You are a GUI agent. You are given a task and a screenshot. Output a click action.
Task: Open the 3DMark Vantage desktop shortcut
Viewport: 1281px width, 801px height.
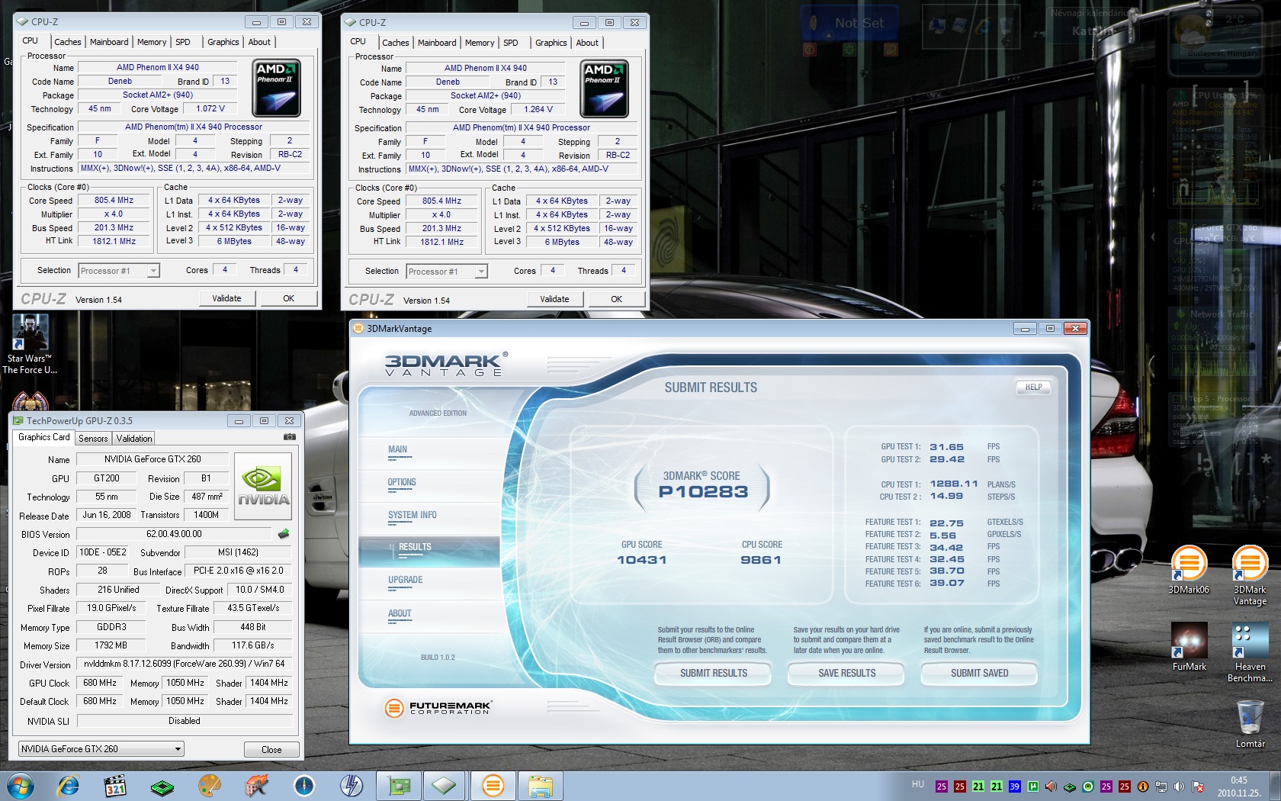click(x=1250, y=576)
